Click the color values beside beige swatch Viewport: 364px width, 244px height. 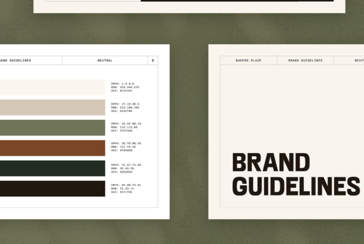point(125,107)
